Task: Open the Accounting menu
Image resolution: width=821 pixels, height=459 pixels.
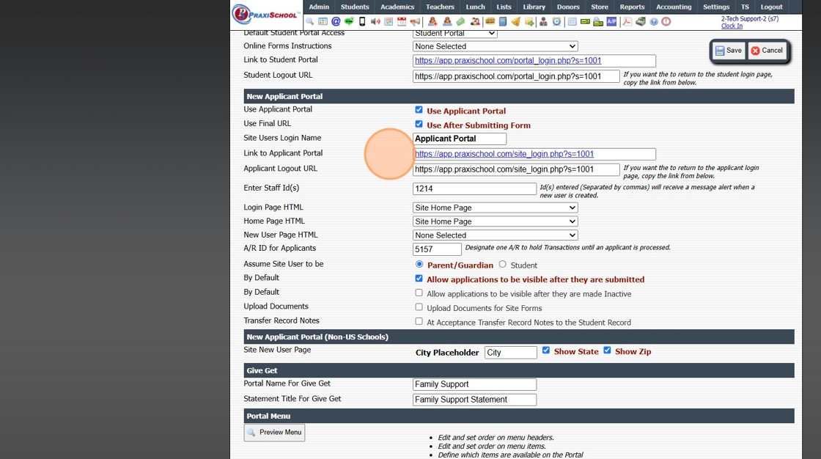Action: tap(674, 7)
